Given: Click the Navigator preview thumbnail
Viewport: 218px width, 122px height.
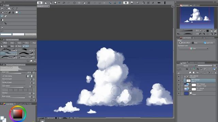Looking at the screenshot, I should coord(197,18).
